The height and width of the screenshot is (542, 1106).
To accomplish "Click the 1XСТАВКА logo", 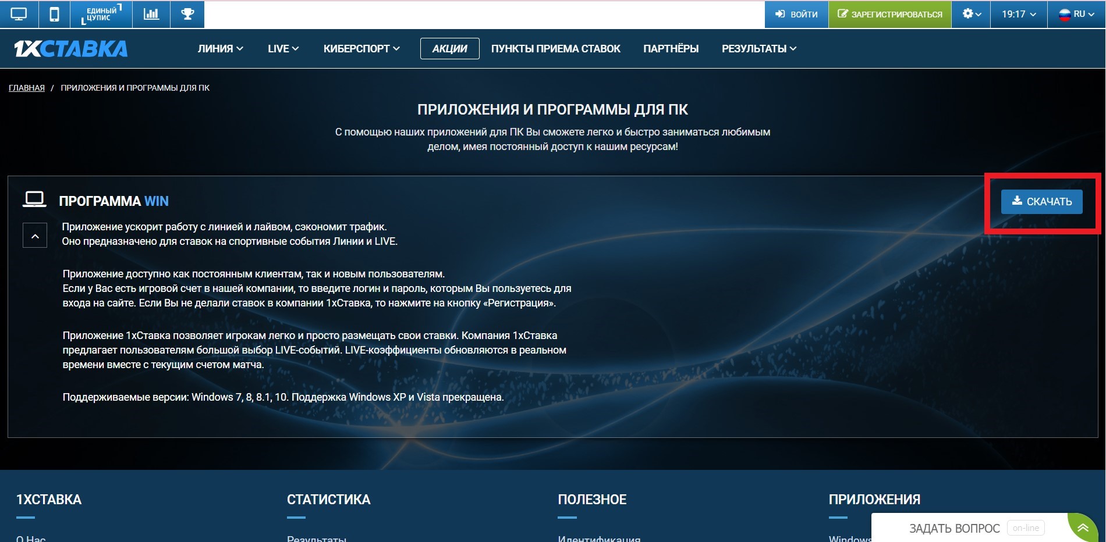I will click(71, 49).
